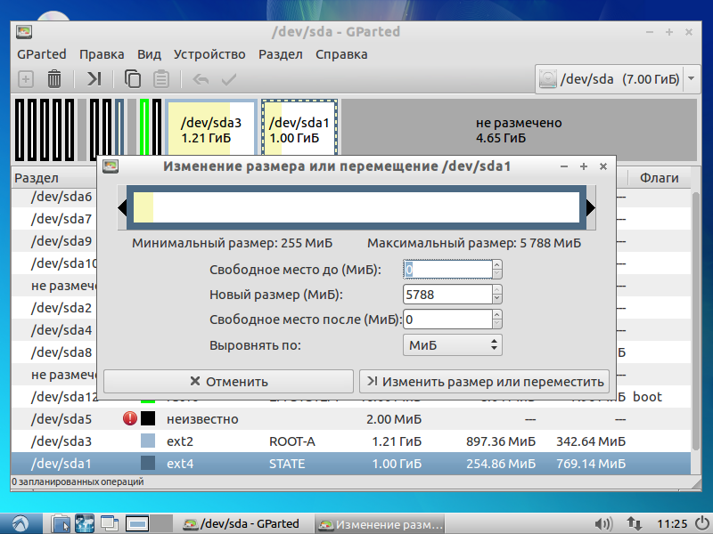This screenshot has height=534, width=713.
Task: Click the Delete partition trash icon
Action: coord(54,79)
